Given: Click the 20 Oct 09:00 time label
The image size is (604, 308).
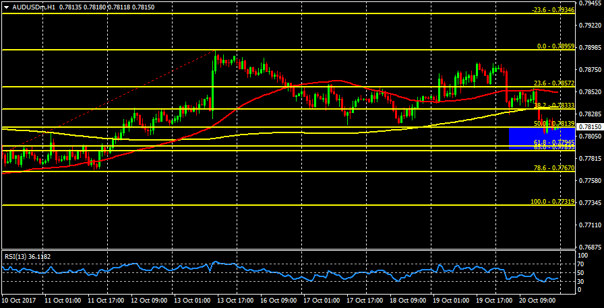Looking at the screenshot, I should pyautogui.click(x=537, y=301).
